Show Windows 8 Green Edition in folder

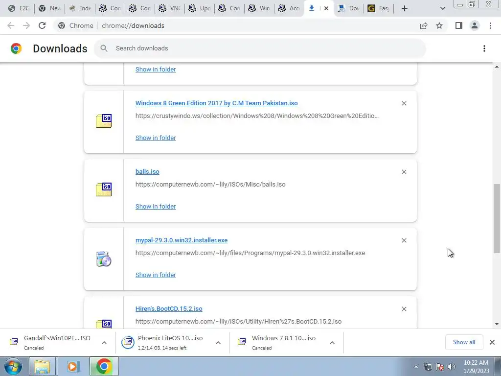pos(156,138)
